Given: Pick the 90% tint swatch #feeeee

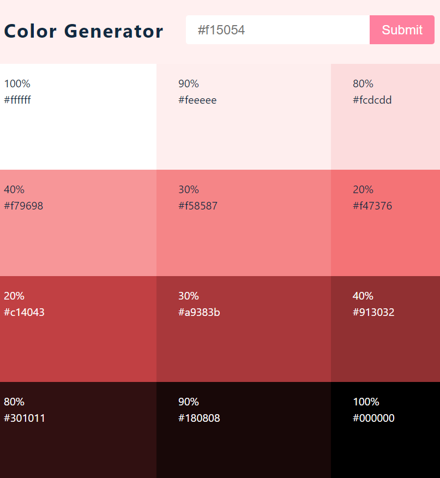Looking at the screenshot, I should [x=243, y=131].
